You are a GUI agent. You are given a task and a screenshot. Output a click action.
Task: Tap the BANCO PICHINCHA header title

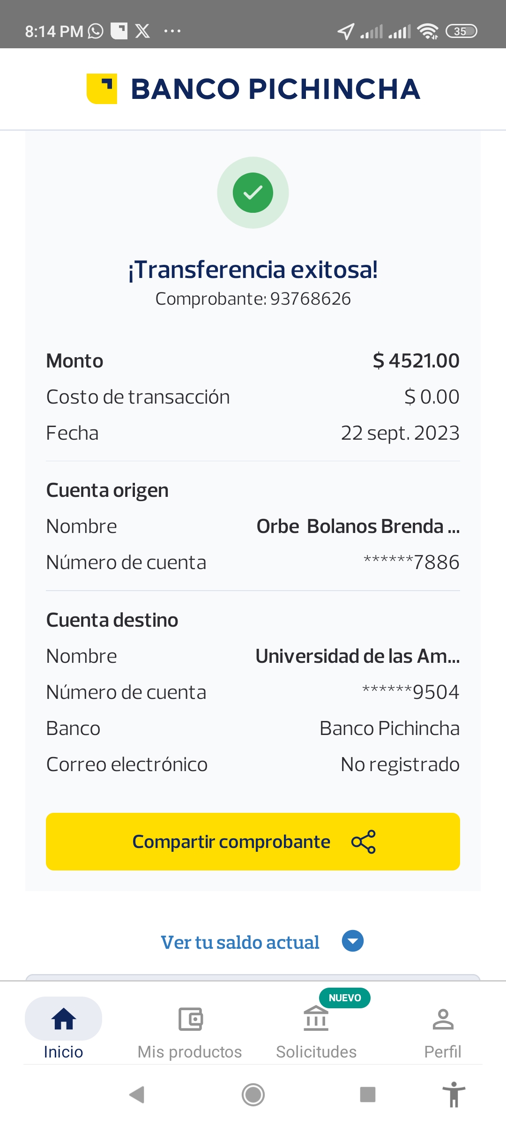click(275, 89)
